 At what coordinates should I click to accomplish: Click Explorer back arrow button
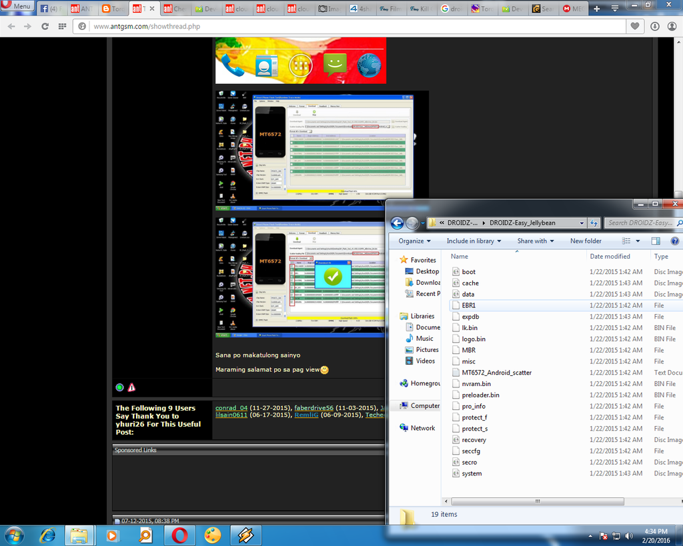coord(398,223)
